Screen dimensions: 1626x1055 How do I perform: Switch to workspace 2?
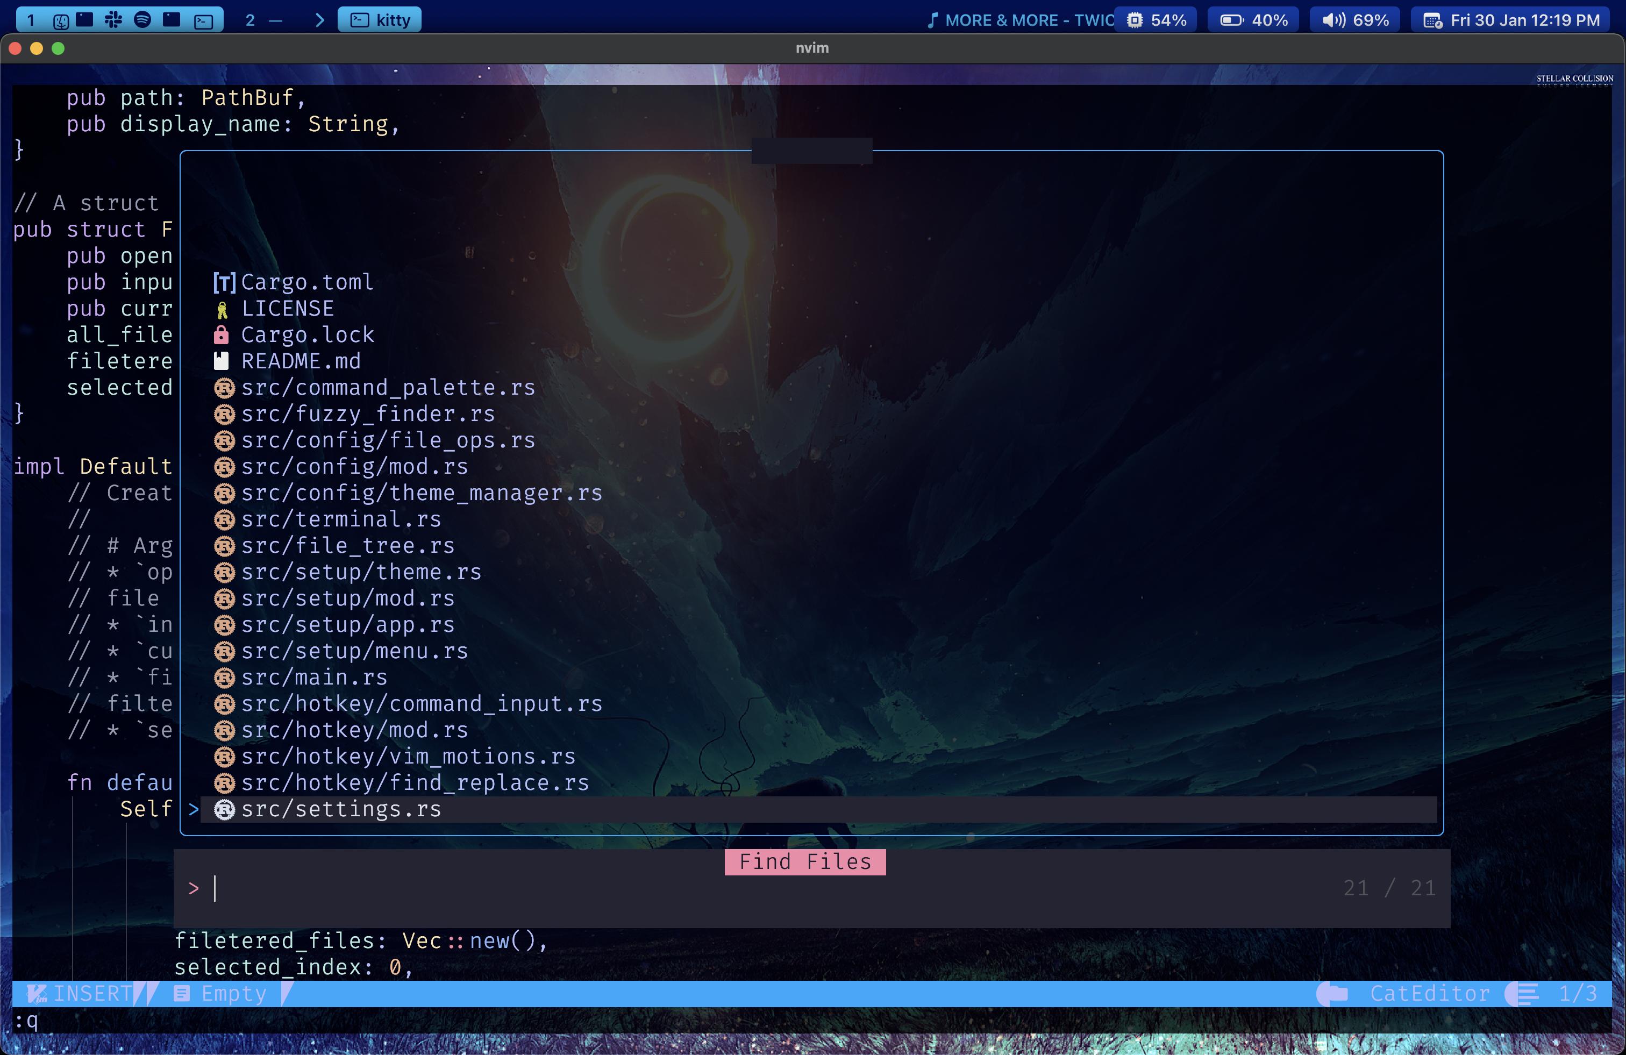pos(250,20)
